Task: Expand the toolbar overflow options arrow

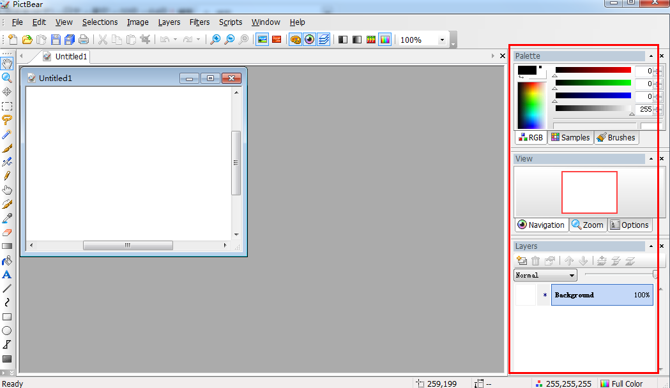Action: [x=453, y=40]
